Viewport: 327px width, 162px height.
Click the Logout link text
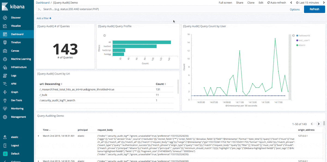point(15,145)
